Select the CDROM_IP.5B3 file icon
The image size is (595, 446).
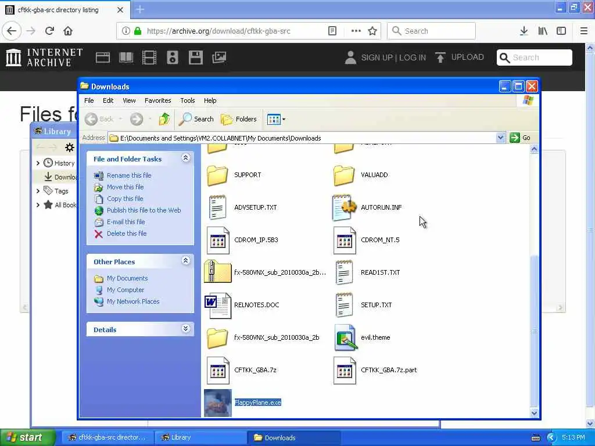coord(218,240)
